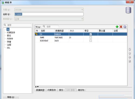This screenshot has width=135, height=99.
Task: Click the 非空 column header
Action: pos(91,31)
